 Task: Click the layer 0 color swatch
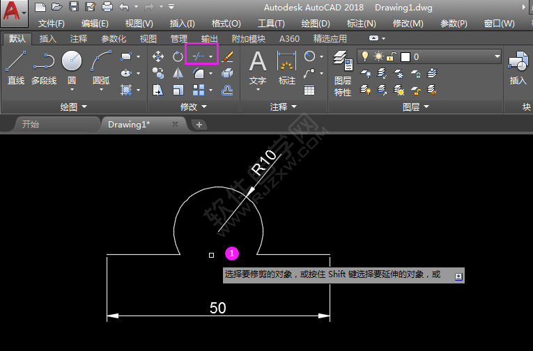[405, 56]
